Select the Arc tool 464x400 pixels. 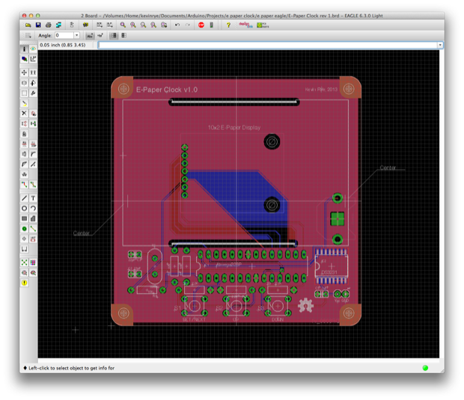tap(33, 209)
